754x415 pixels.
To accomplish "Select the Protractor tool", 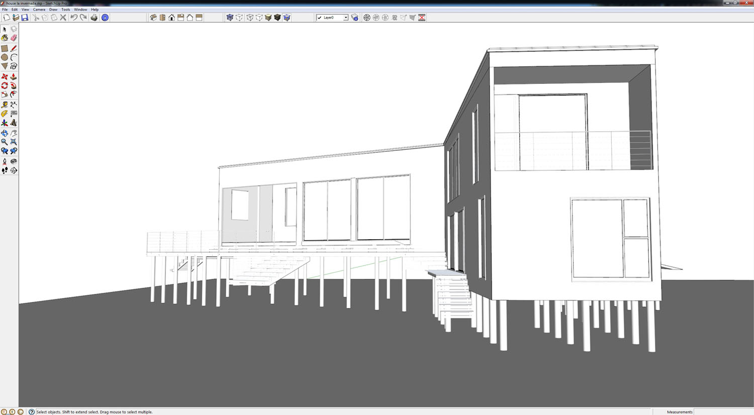I will pos(5,114).
